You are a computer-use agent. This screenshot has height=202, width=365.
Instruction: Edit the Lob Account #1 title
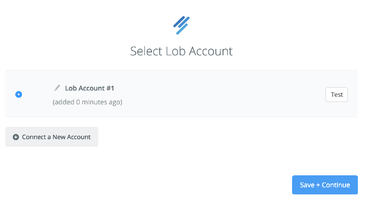point(57,88)
